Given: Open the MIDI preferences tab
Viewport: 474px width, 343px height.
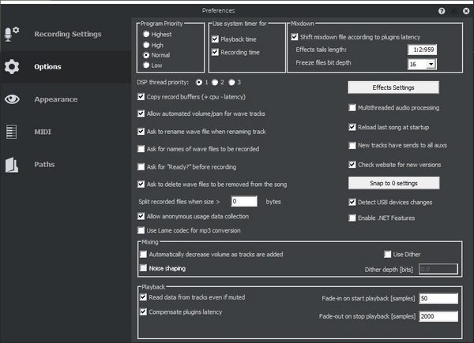Looking at the screenshot, I should [43, 132].
